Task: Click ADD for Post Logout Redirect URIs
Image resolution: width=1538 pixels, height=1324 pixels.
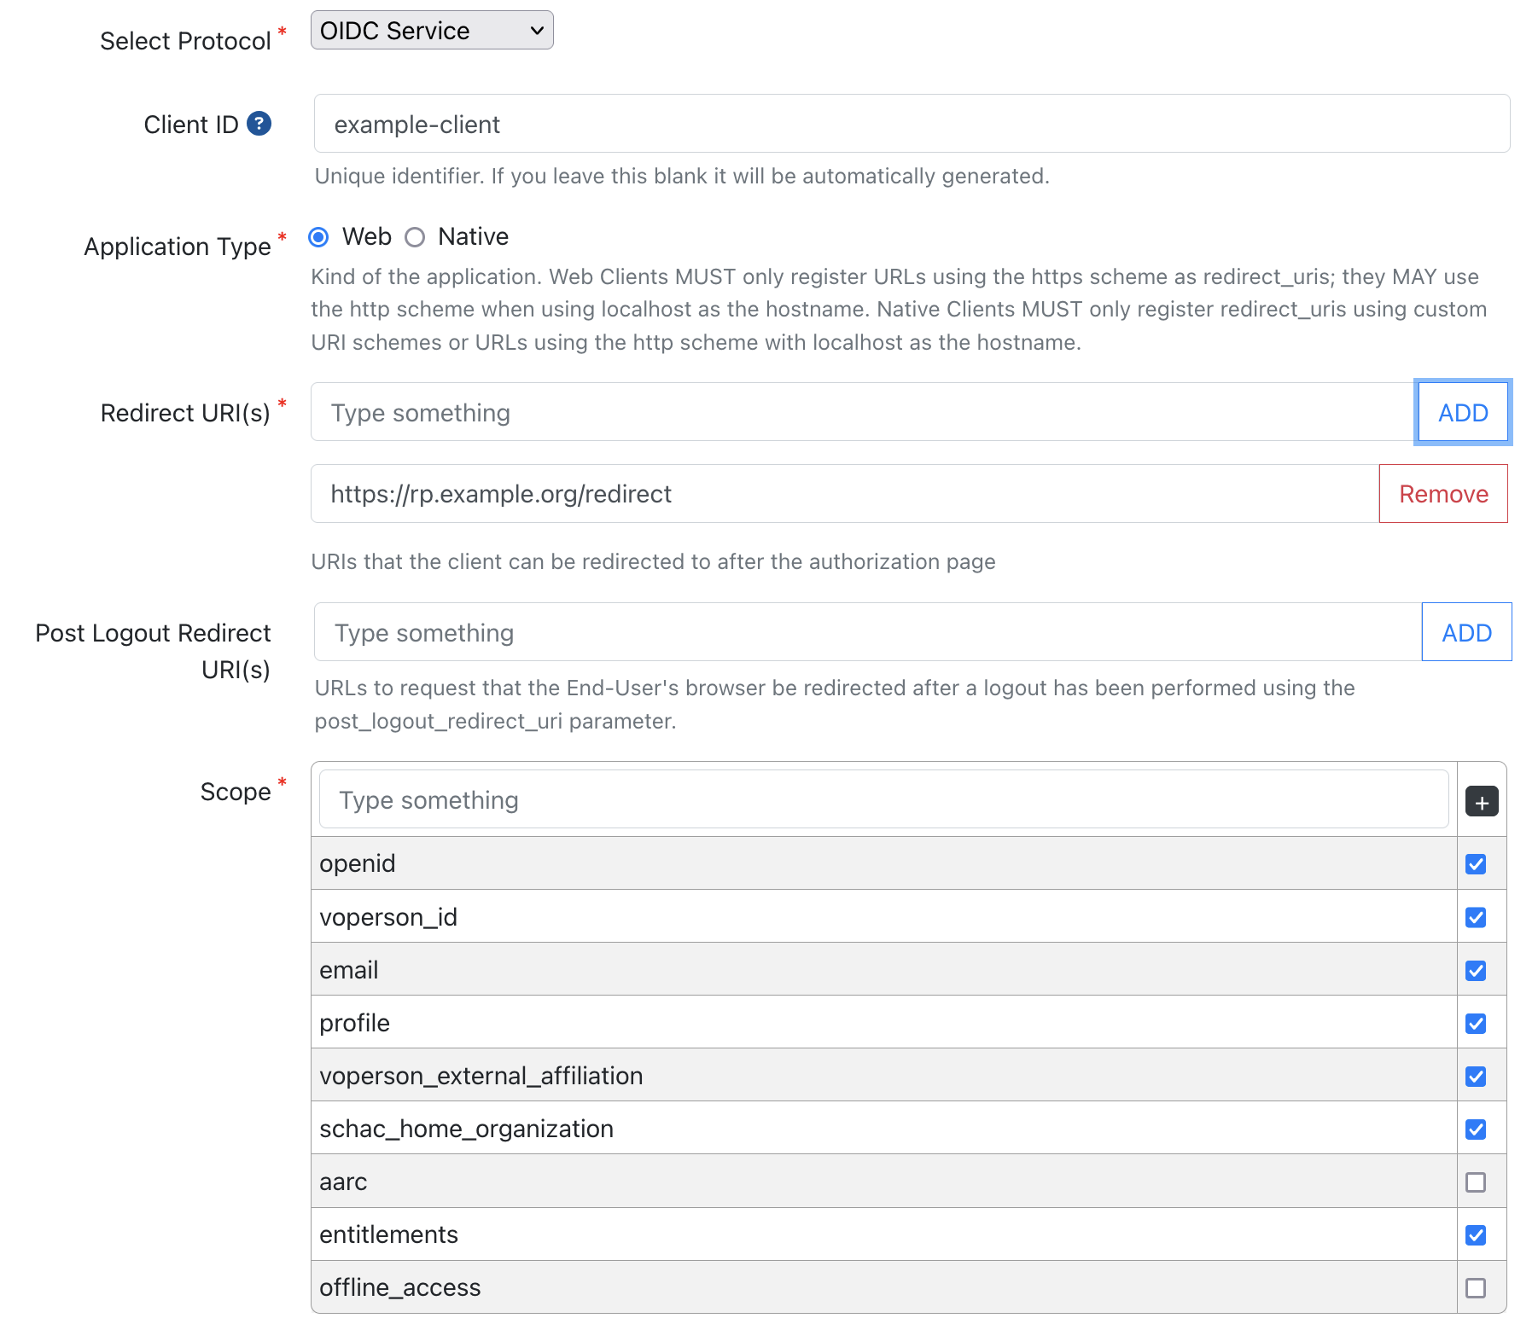Action: pyautogui.click(x=1465, y=632)
